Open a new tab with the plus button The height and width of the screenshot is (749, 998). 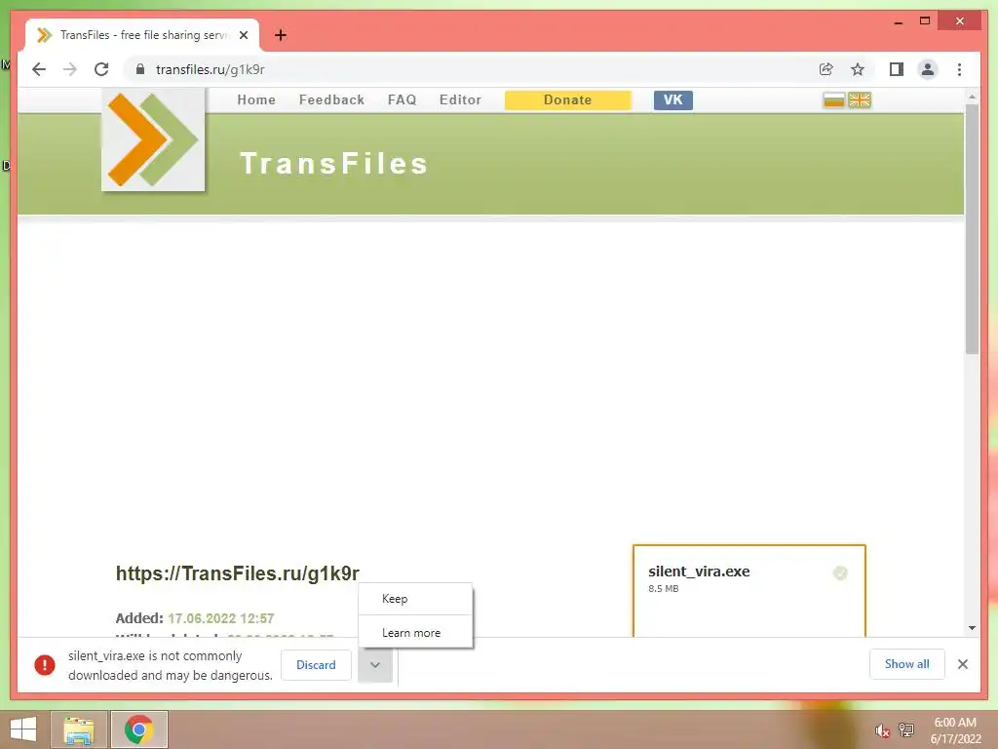pyautogui.click(x=281, y=35)
